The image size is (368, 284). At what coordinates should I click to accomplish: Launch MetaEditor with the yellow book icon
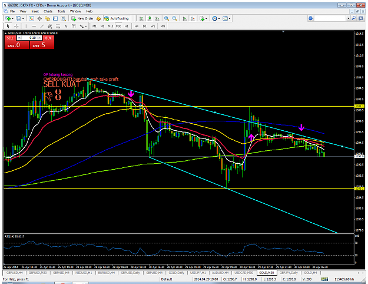(98, 18)
